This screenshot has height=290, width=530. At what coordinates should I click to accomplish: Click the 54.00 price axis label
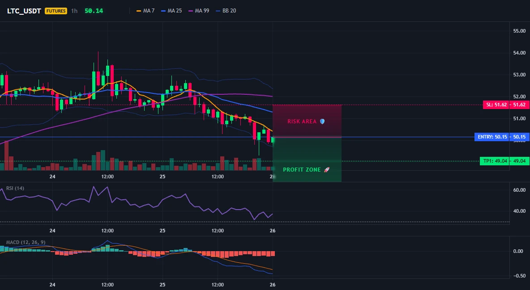pyautogui.click(x=519, y=53)
